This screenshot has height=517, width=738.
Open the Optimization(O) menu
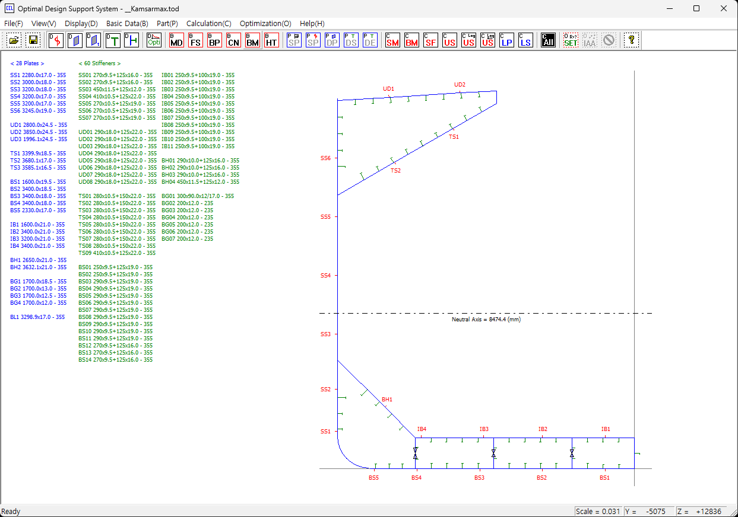point(265,23)
